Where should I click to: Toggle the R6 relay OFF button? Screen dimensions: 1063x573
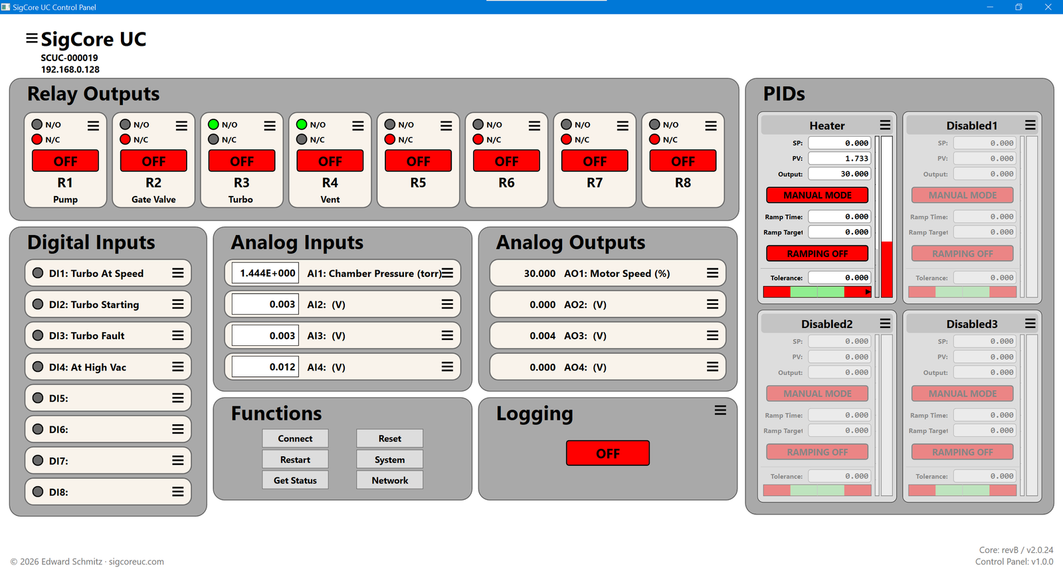506,161
